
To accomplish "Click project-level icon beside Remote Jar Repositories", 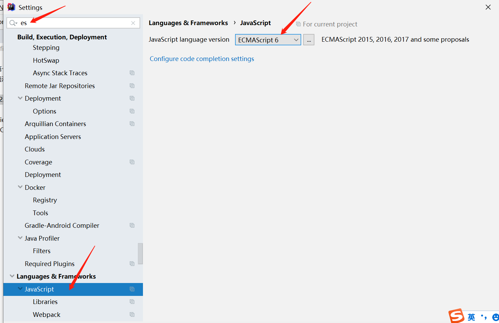I will [x=132, y=86].
